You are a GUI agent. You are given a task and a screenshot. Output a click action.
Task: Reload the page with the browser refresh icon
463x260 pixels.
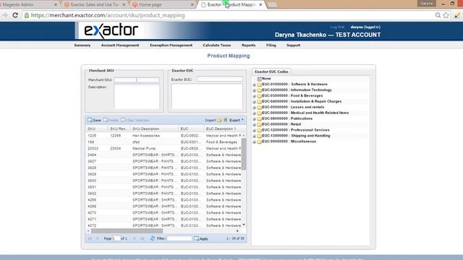pyautogui.click(x=15, y=15)
